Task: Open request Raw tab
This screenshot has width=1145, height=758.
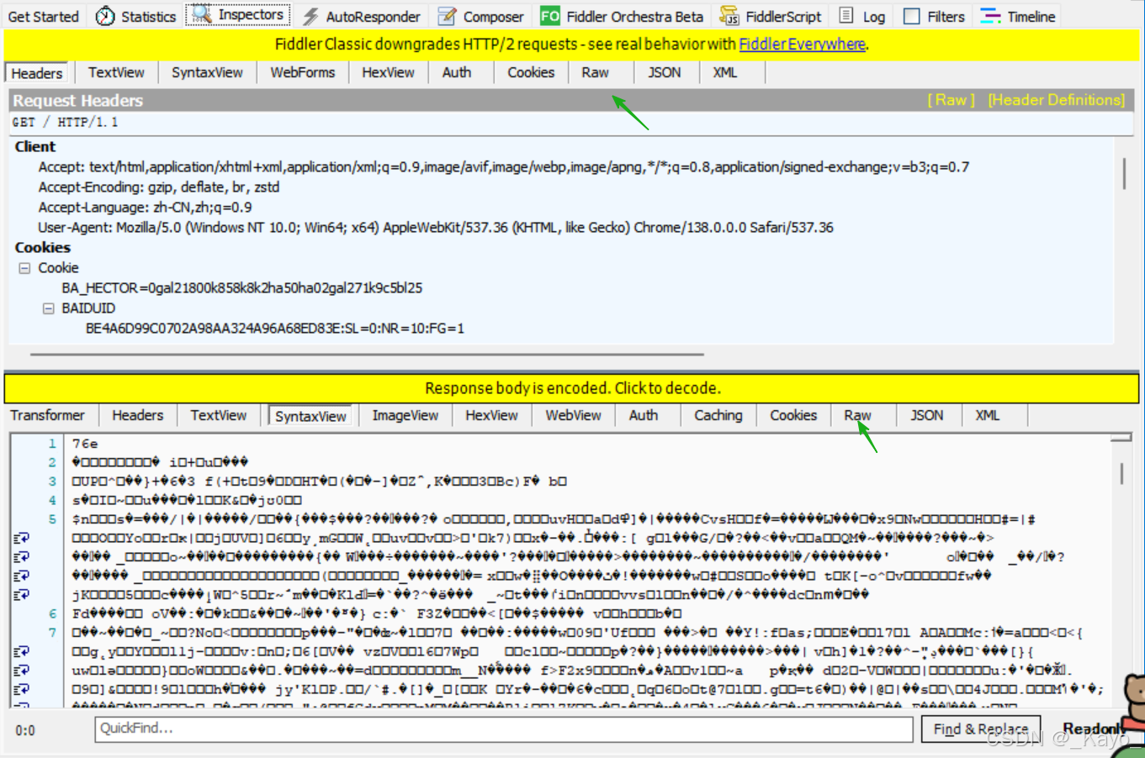Action: (595, 72)
